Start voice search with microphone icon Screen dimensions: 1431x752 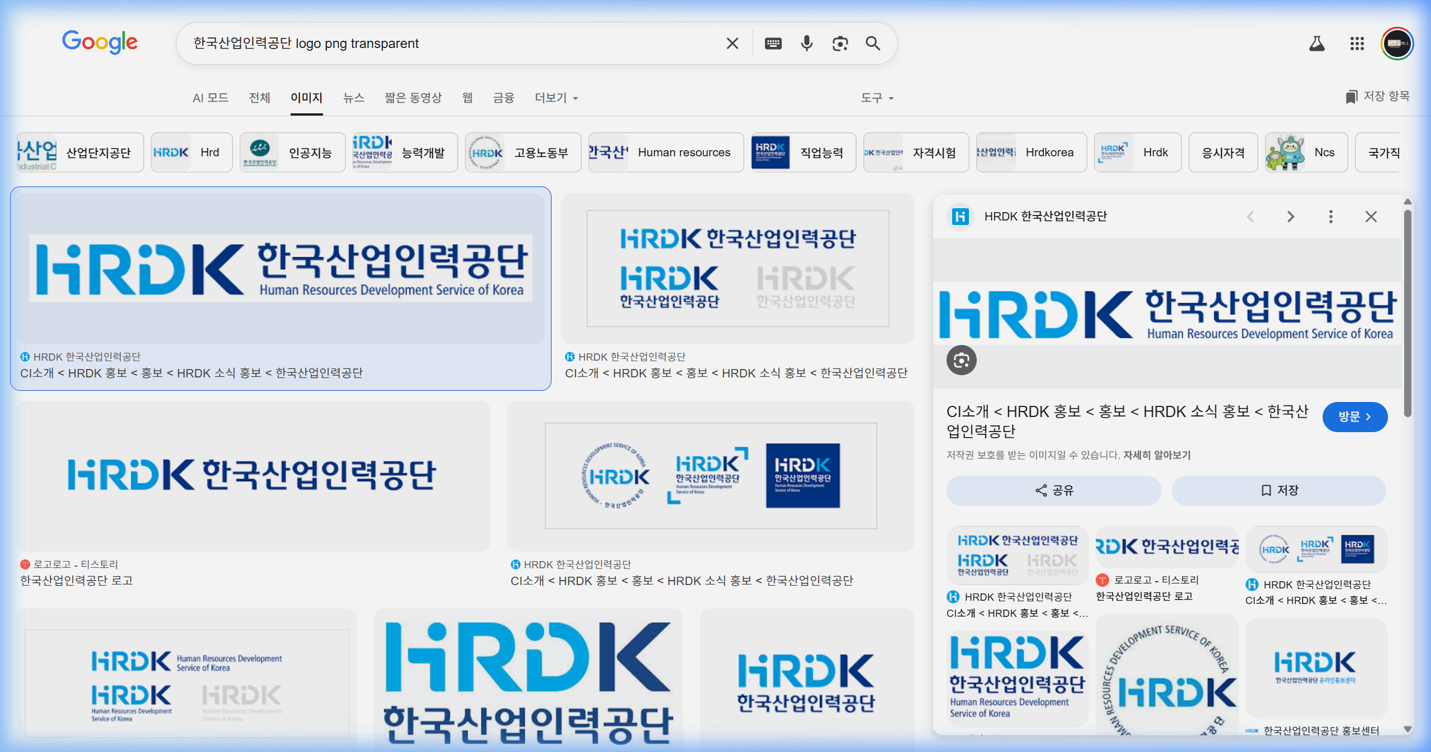[x=806, y=44]
